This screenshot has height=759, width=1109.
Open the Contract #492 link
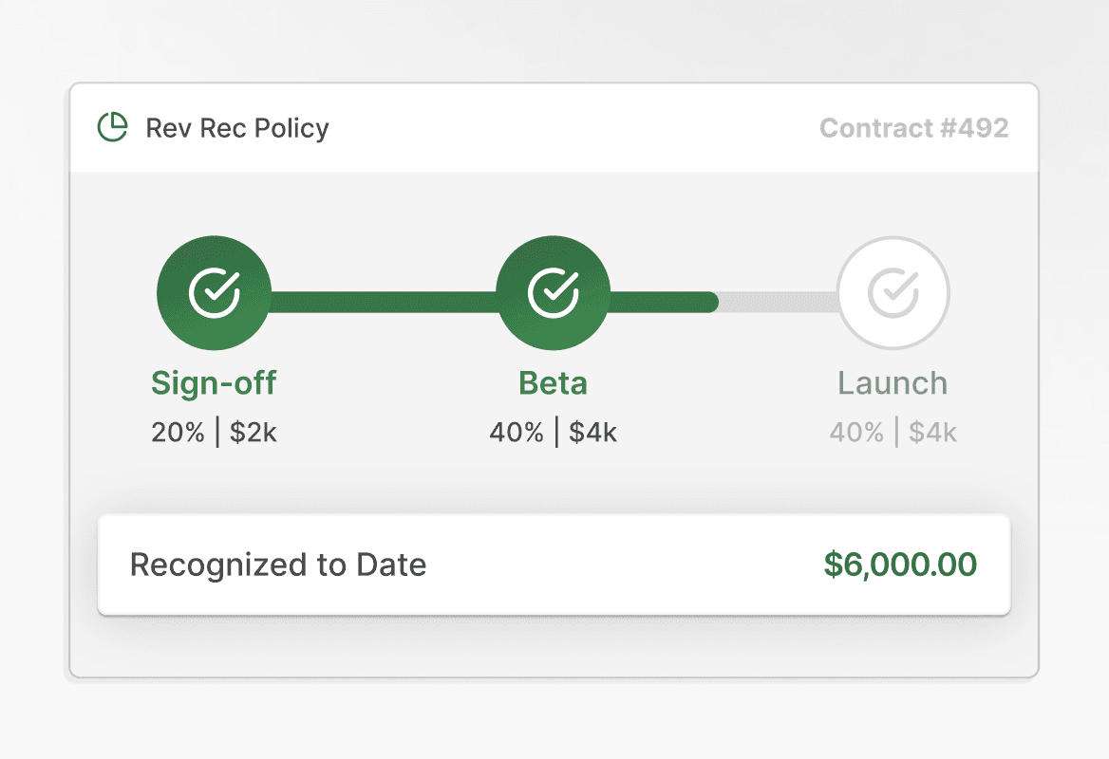pos(913,128)
